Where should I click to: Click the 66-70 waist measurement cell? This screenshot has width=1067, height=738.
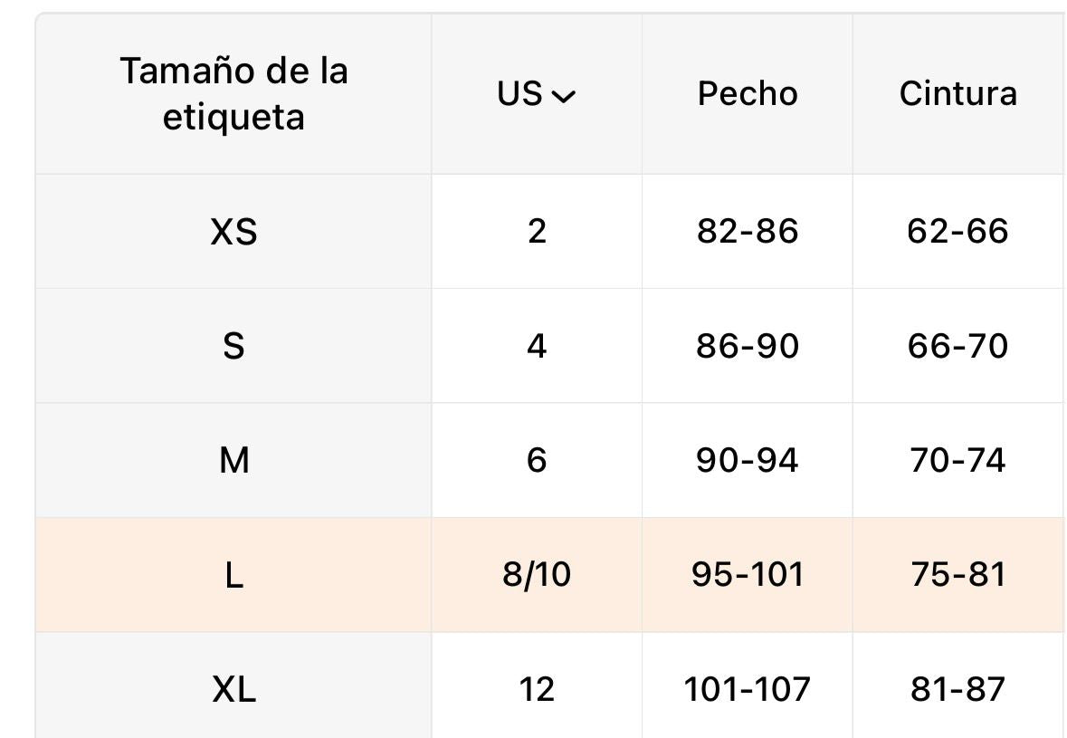coord(957,346)
